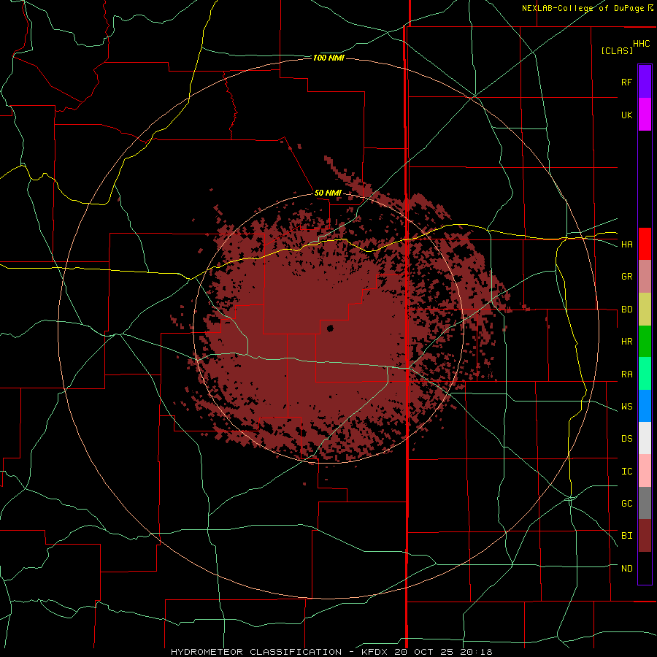
Task: Click the UK magenta legend swatch
Action: tap(645, 115)
